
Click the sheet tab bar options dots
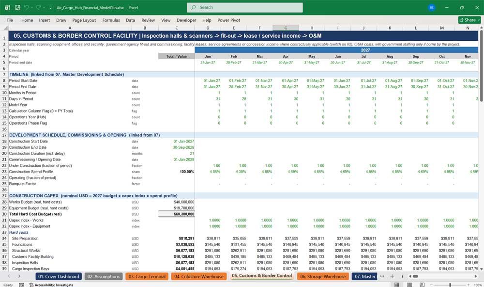coord(402,276)
